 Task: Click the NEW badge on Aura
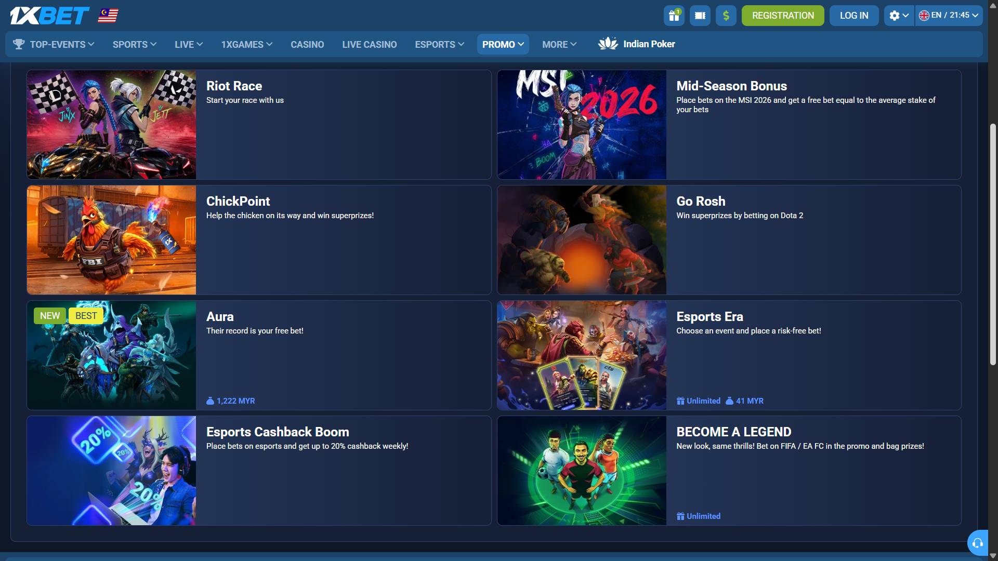(50, 316)
